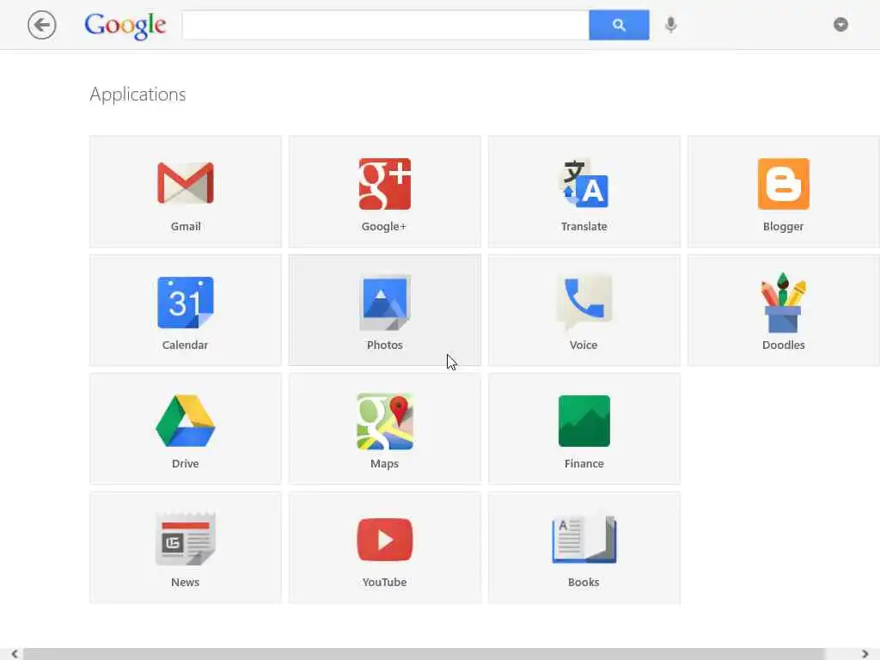Open the Calendar app icon
Viewport: 880px width, 660px height.
(x=186, y=302)
